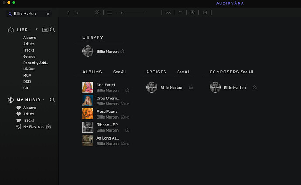
Task: Click the Ribbon - EP album title
Action: pos(107,125)
